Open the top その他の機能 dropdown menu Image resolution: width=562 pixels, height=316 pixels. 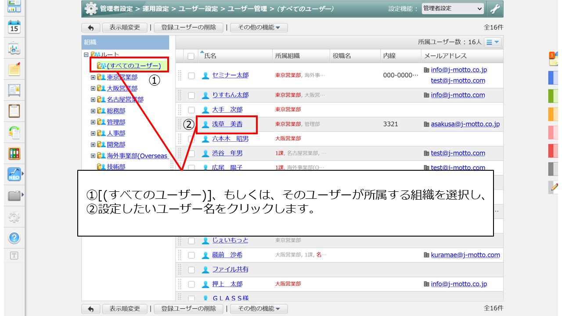[259, 28]
